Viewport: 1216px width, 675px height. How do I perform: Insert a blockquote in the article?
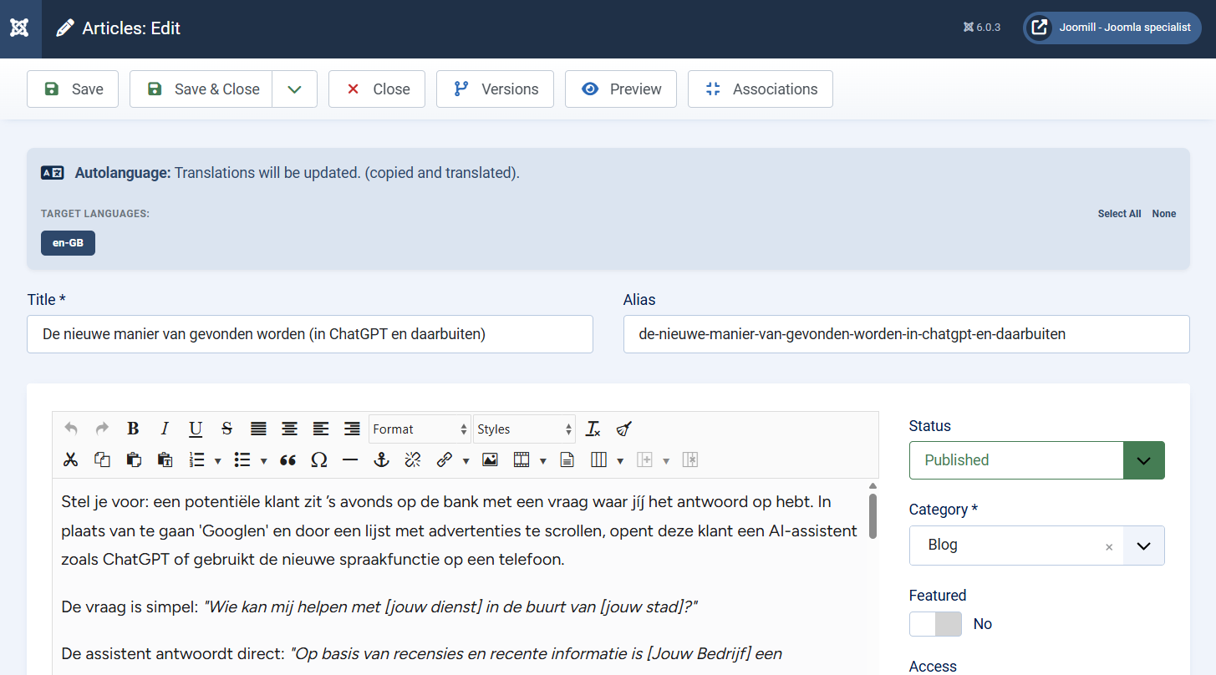pos(288,460)
